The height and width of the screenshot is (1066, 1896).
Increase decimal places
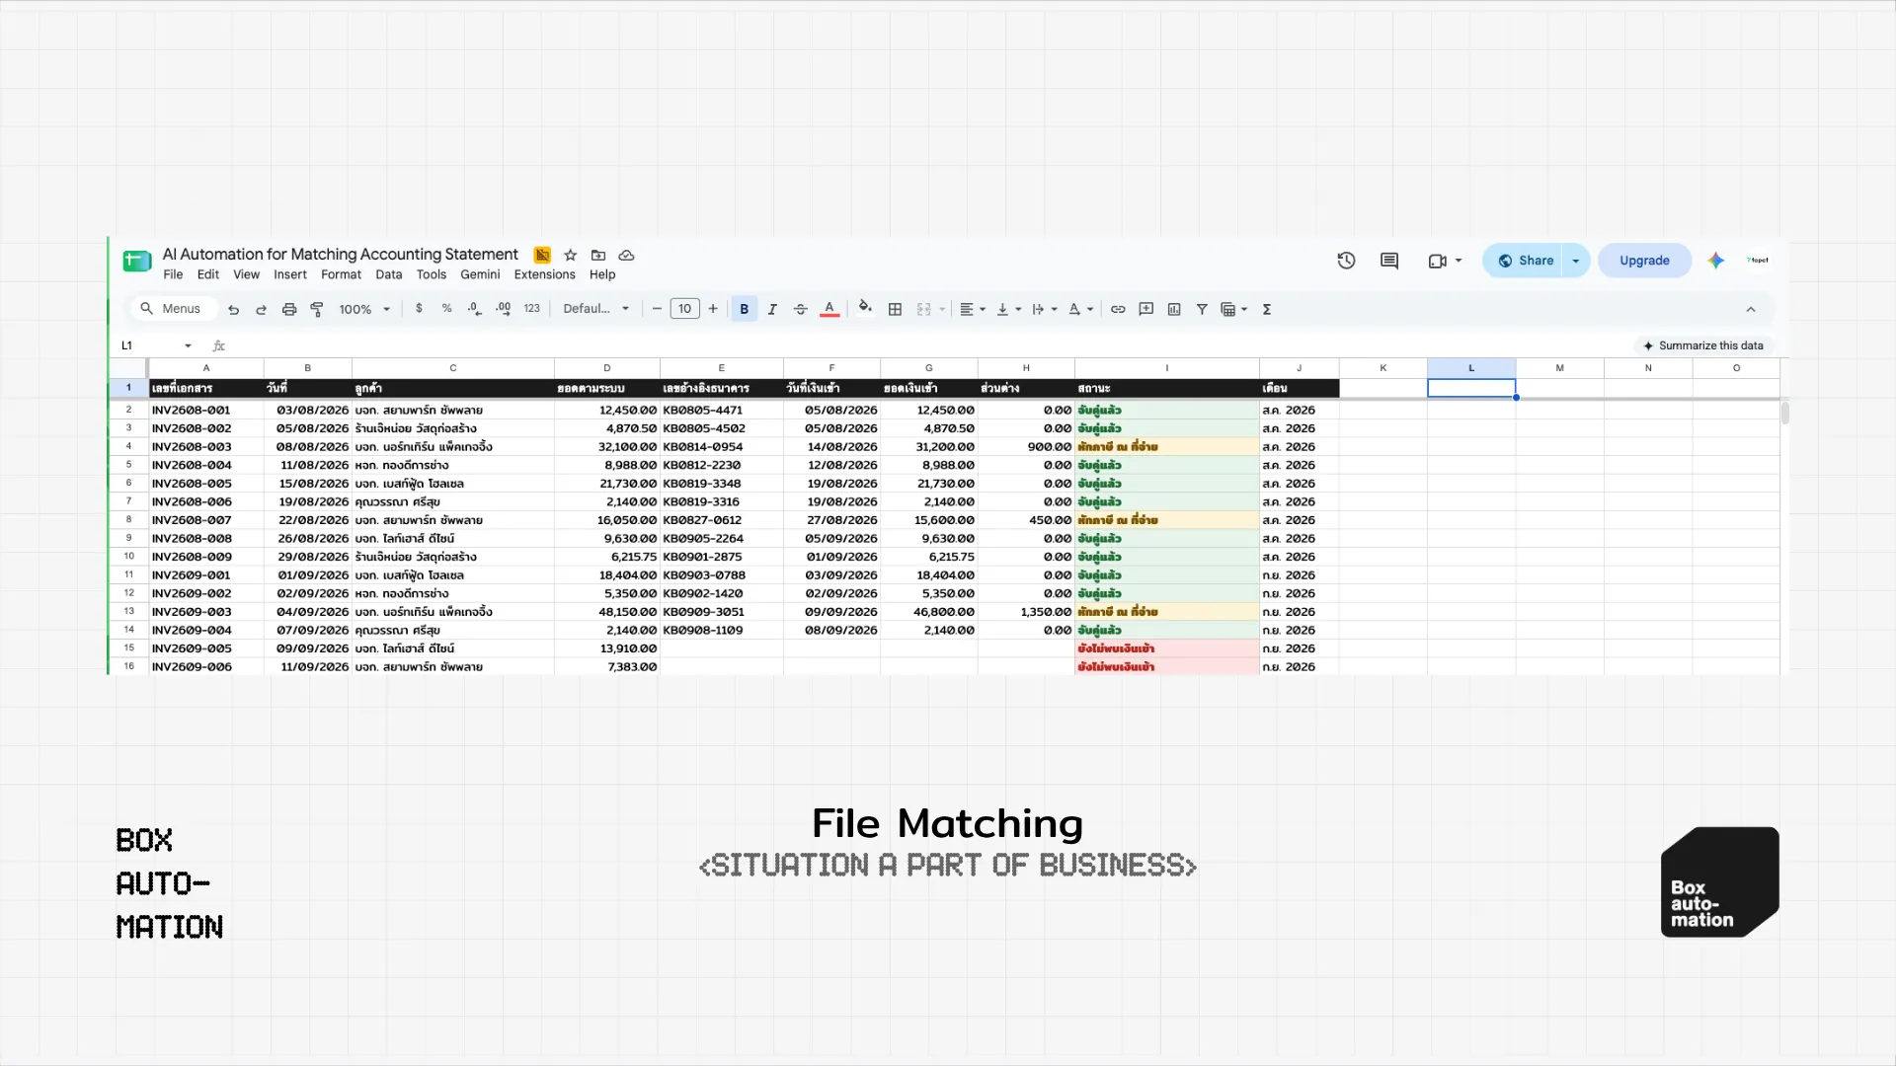pos(503,309)
